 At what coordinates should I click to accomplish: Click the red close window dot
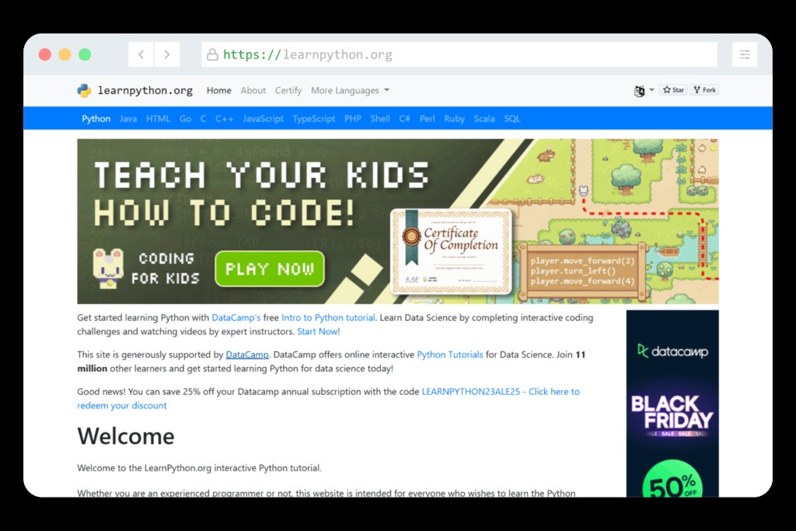45,54
